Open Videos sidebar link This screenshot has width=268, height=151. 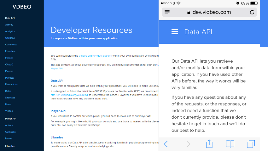[x=9, y=111]
